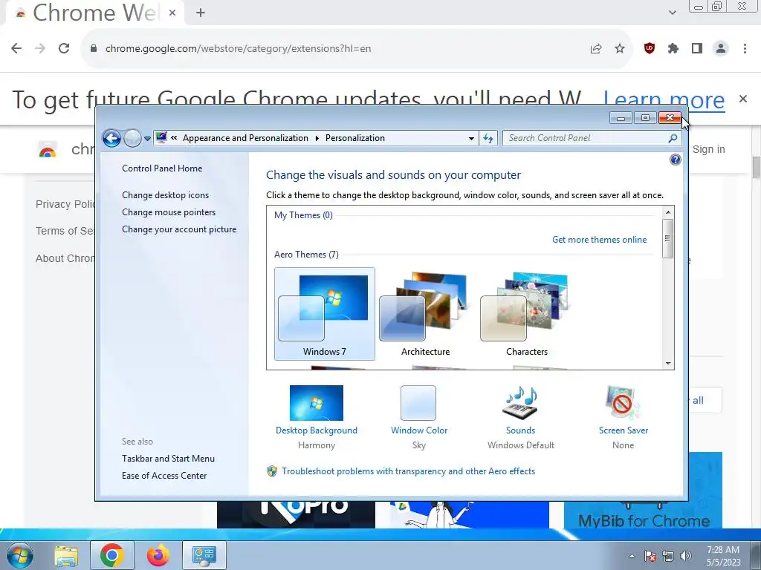Open Chrome profile avatar
761x570 pixels.
point(721,48)
